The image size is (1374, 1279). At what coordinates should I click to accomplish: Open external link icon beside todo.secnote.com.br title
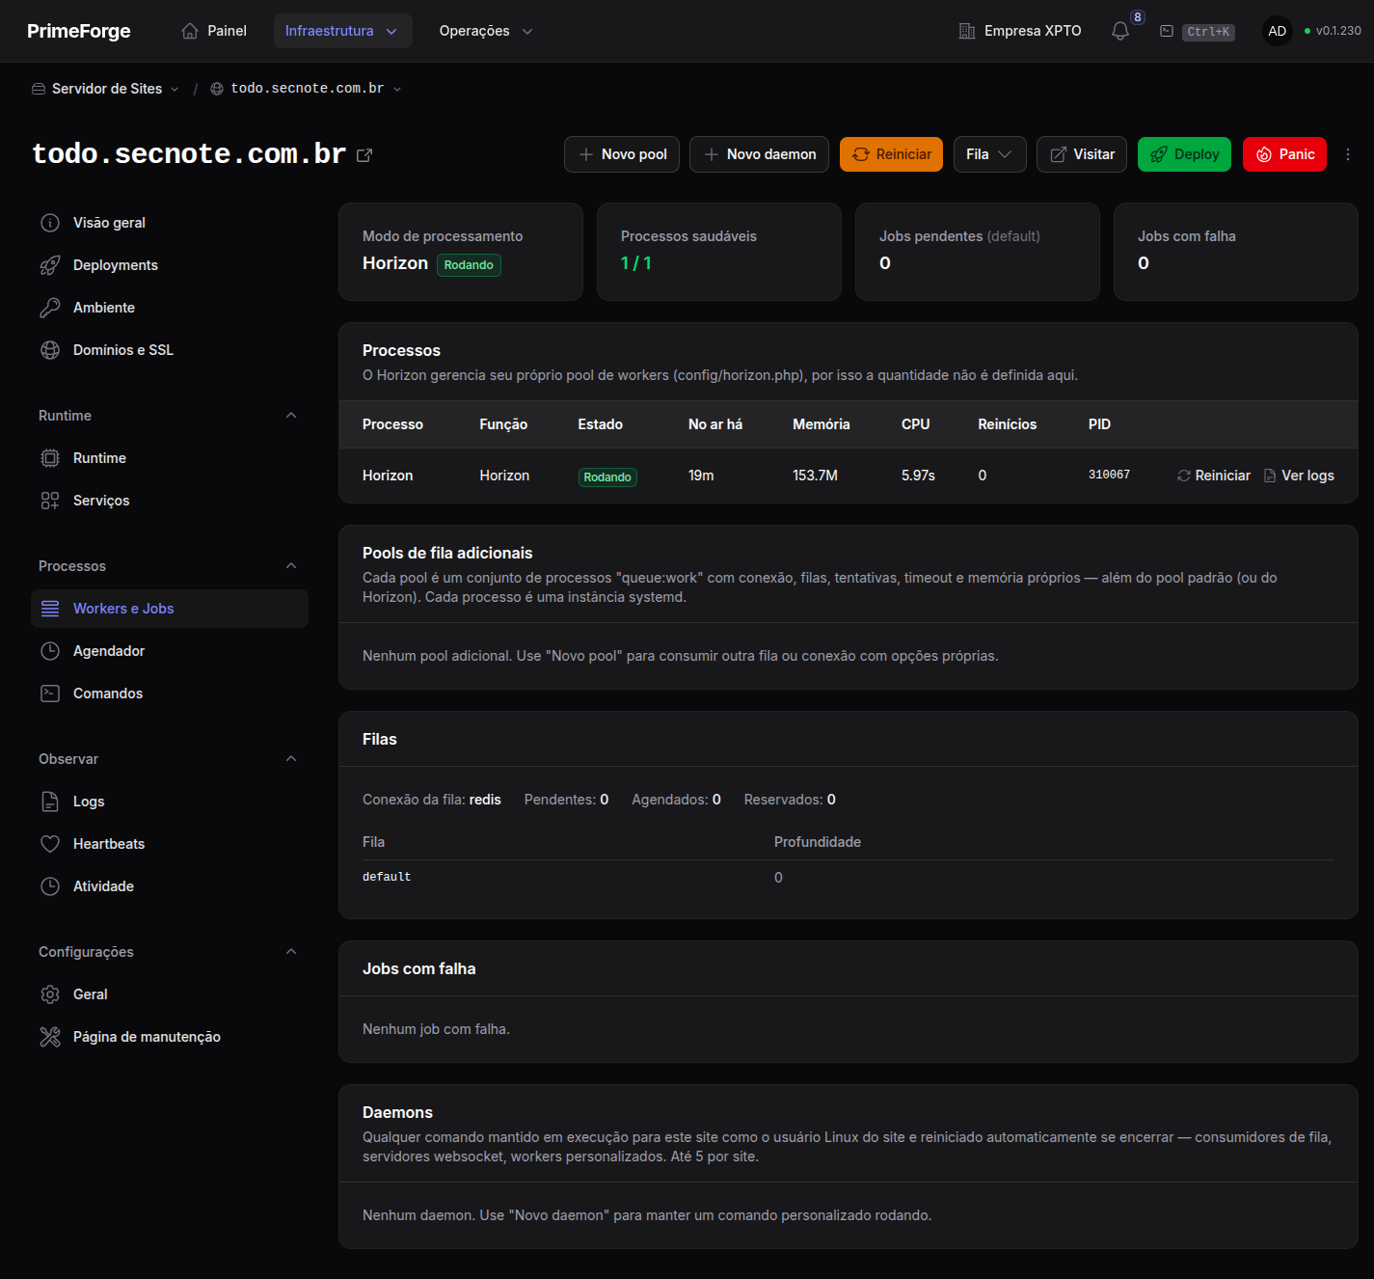364,155
